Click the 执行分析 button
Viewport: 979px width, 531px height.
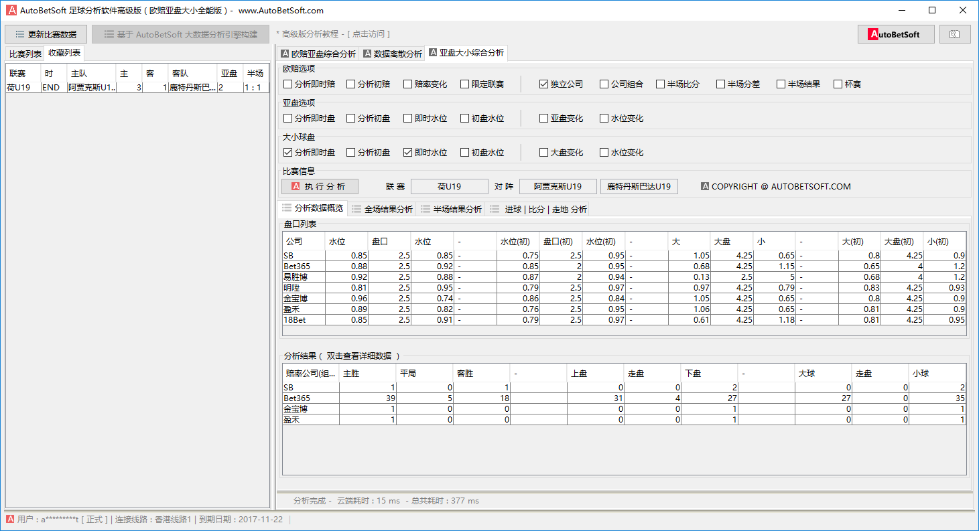coord(320,187)
